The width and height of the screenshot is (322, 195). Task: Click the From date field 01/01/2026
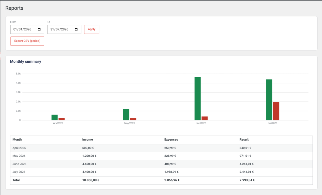[27, 29]
